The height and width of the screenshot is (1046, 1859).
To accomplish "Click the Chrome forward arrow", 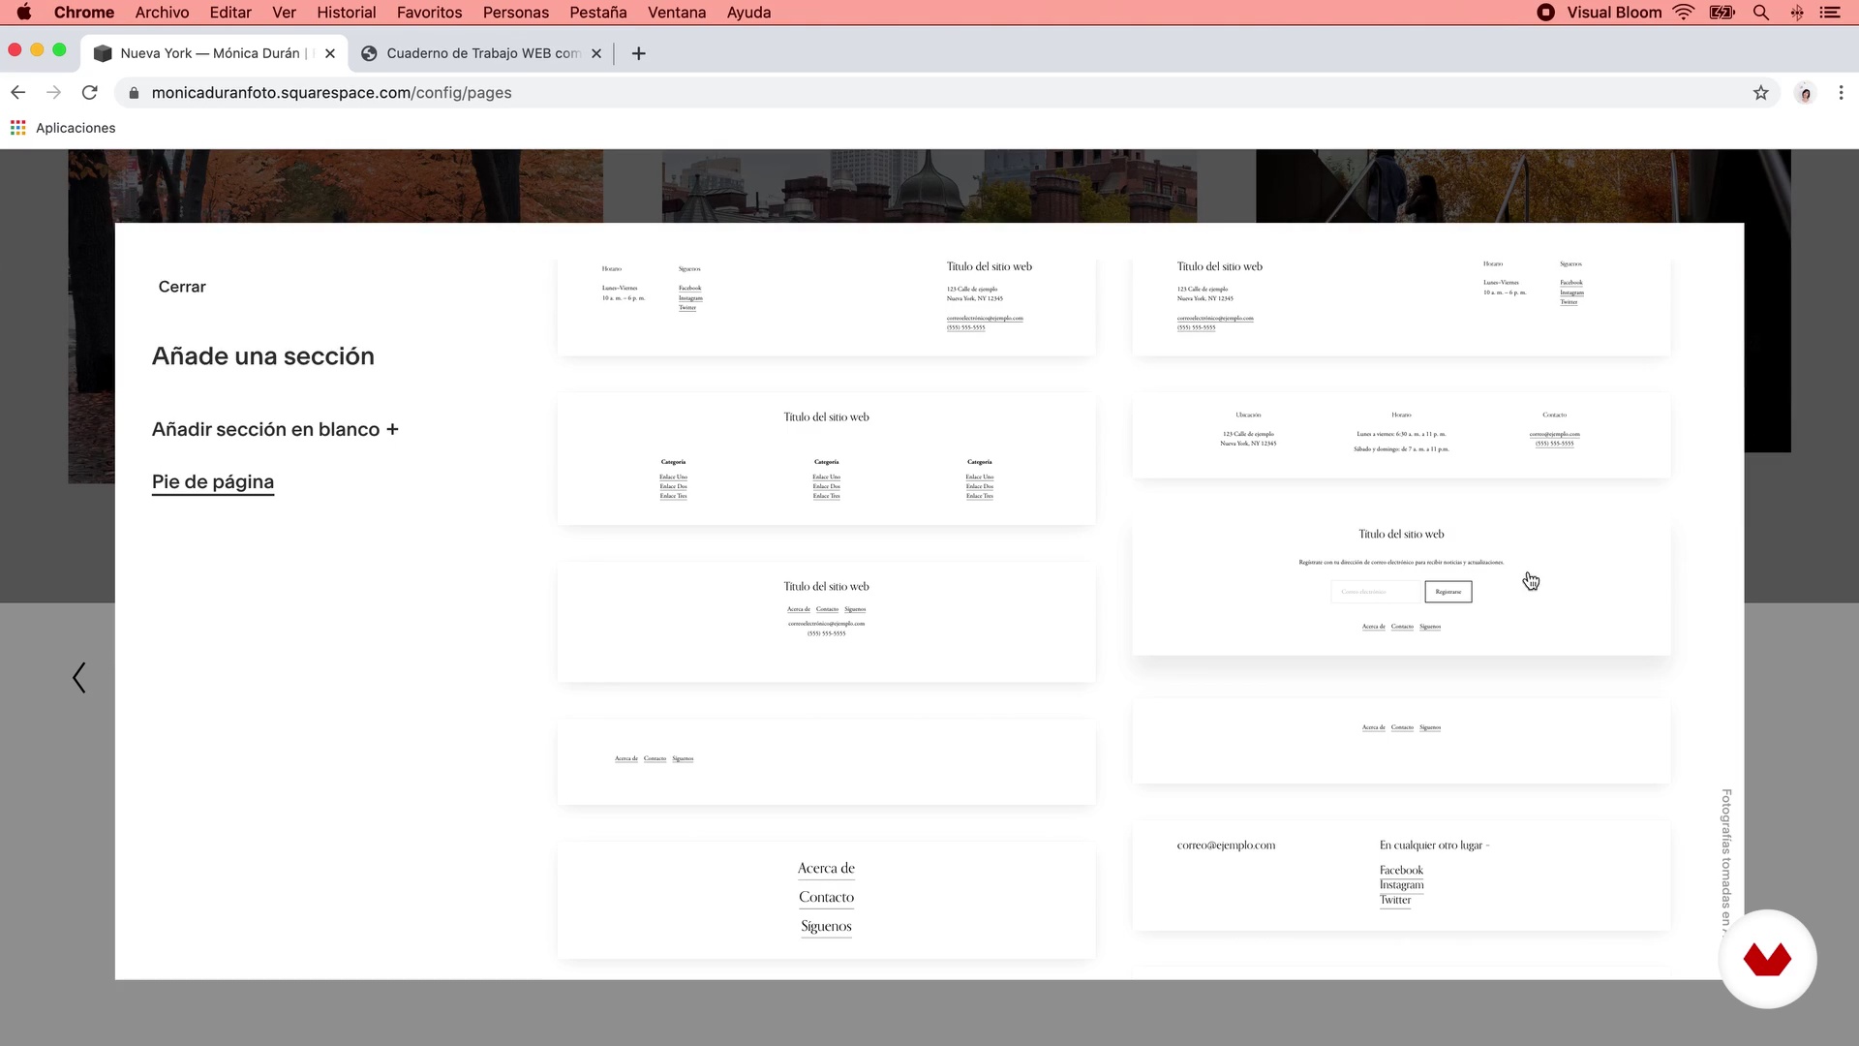I will click(x=53, y=93).
